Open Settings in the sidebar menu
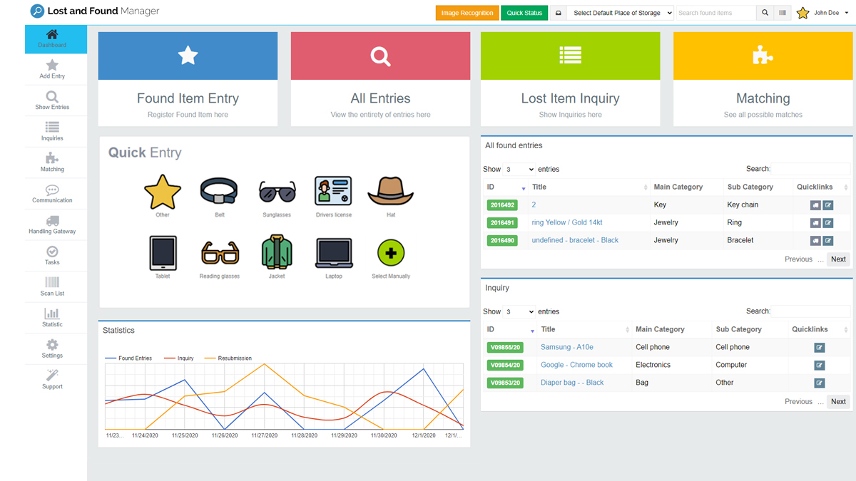 [x=52, y=348]
